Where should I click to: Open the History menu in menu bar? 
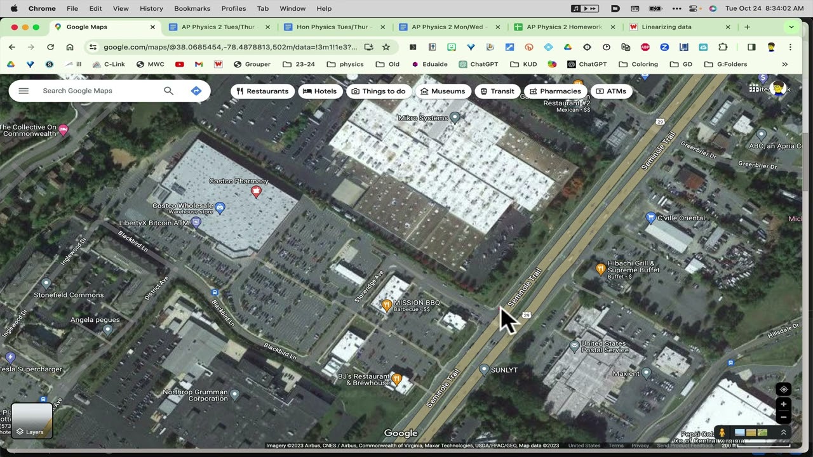(x=151, y=8)
